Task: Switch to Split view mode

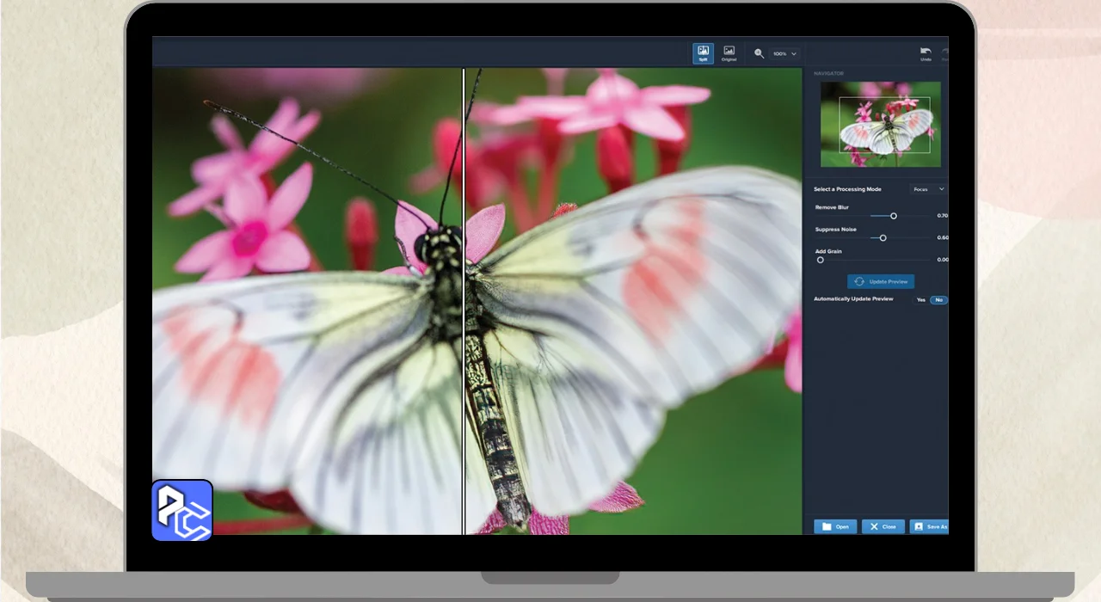Action: pyautogui.click(x=703, y=53)
